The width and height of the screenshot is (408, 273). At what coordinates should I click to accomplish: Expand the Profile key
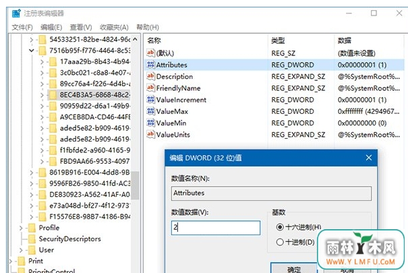[x=21, y=228]
